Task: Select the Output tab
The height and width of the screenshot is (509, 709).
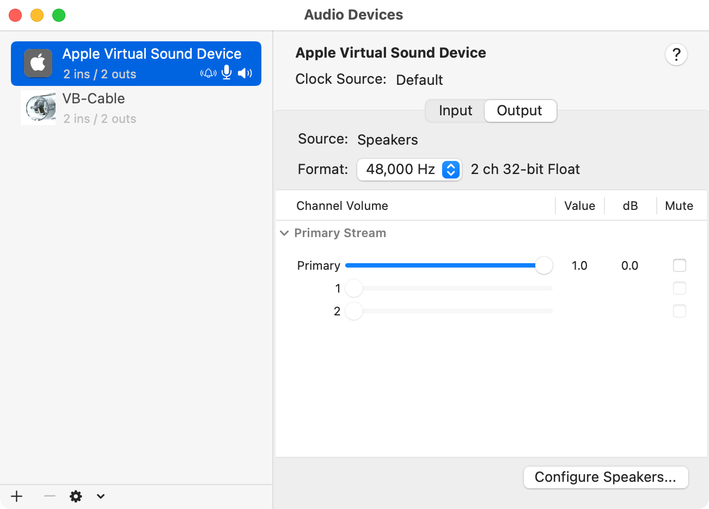Action: [x=519, y=110]
